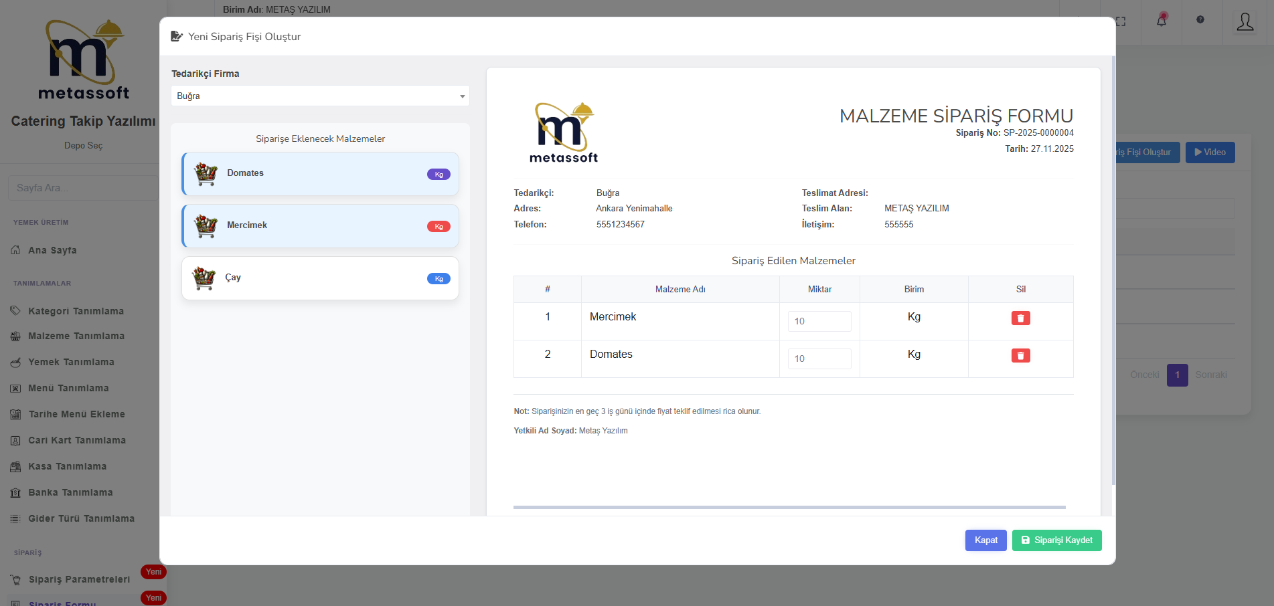The height and width of the screenshot is (606, 1274).
Task: Delete the Domates row with trash icon
Action: point(1020,356)
